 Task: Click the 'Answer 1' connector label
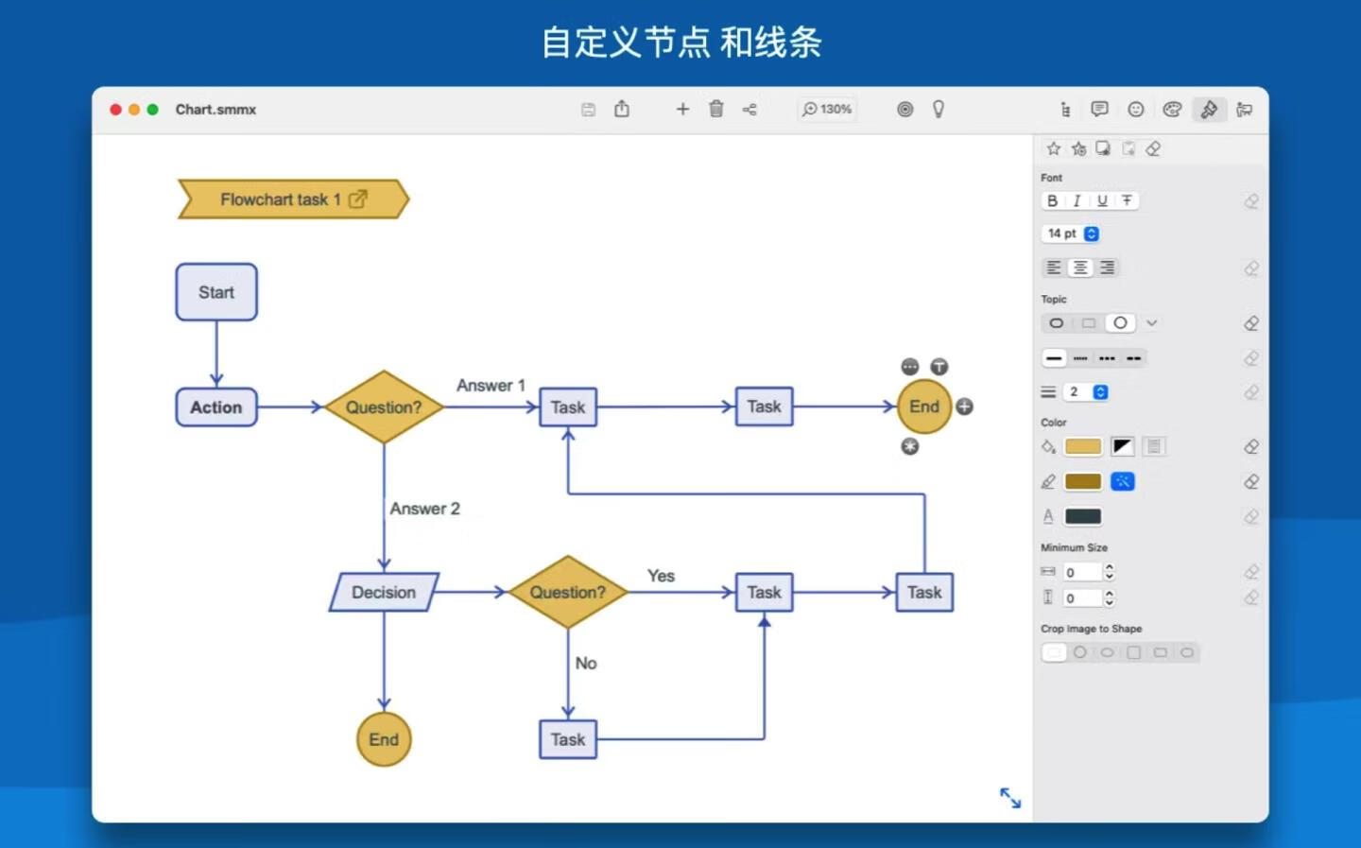coord(491,386)
